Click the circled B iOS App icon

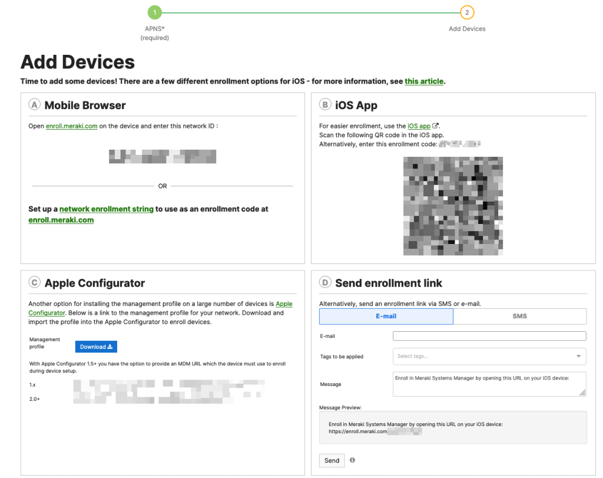[x=325, y=105]
